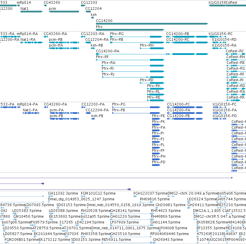Click the pcm-RA transcript glyph

[x=64, y=48]
